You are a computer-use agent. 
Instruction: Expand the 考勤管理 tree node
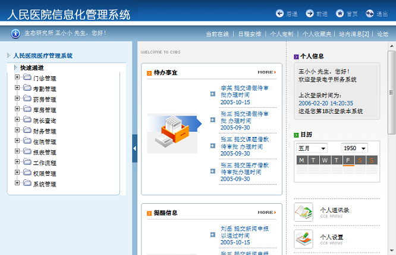tap(17, 88)
